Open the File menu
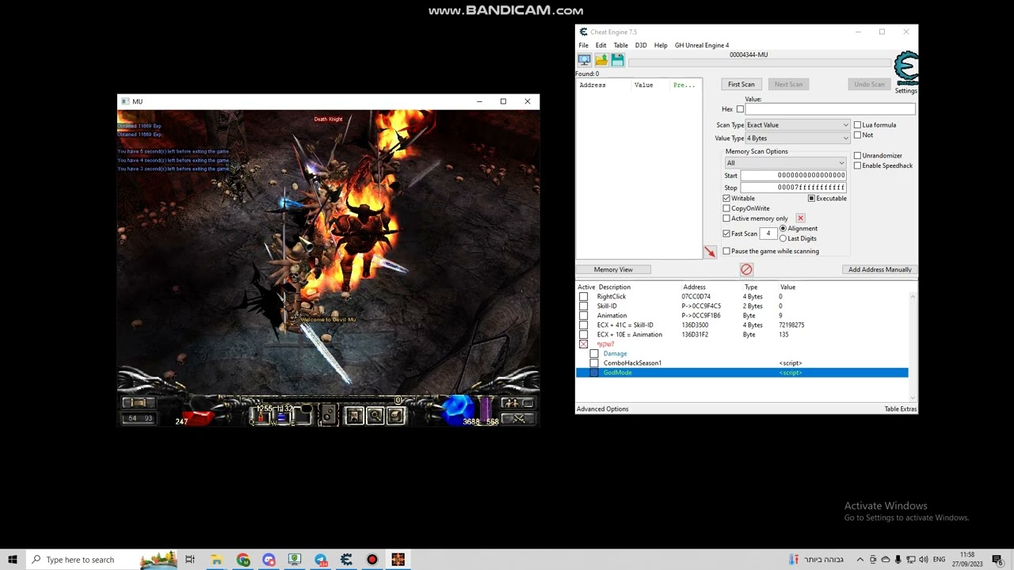The width and height of the screenshot is (1014, 570). [x=583, y=45]
